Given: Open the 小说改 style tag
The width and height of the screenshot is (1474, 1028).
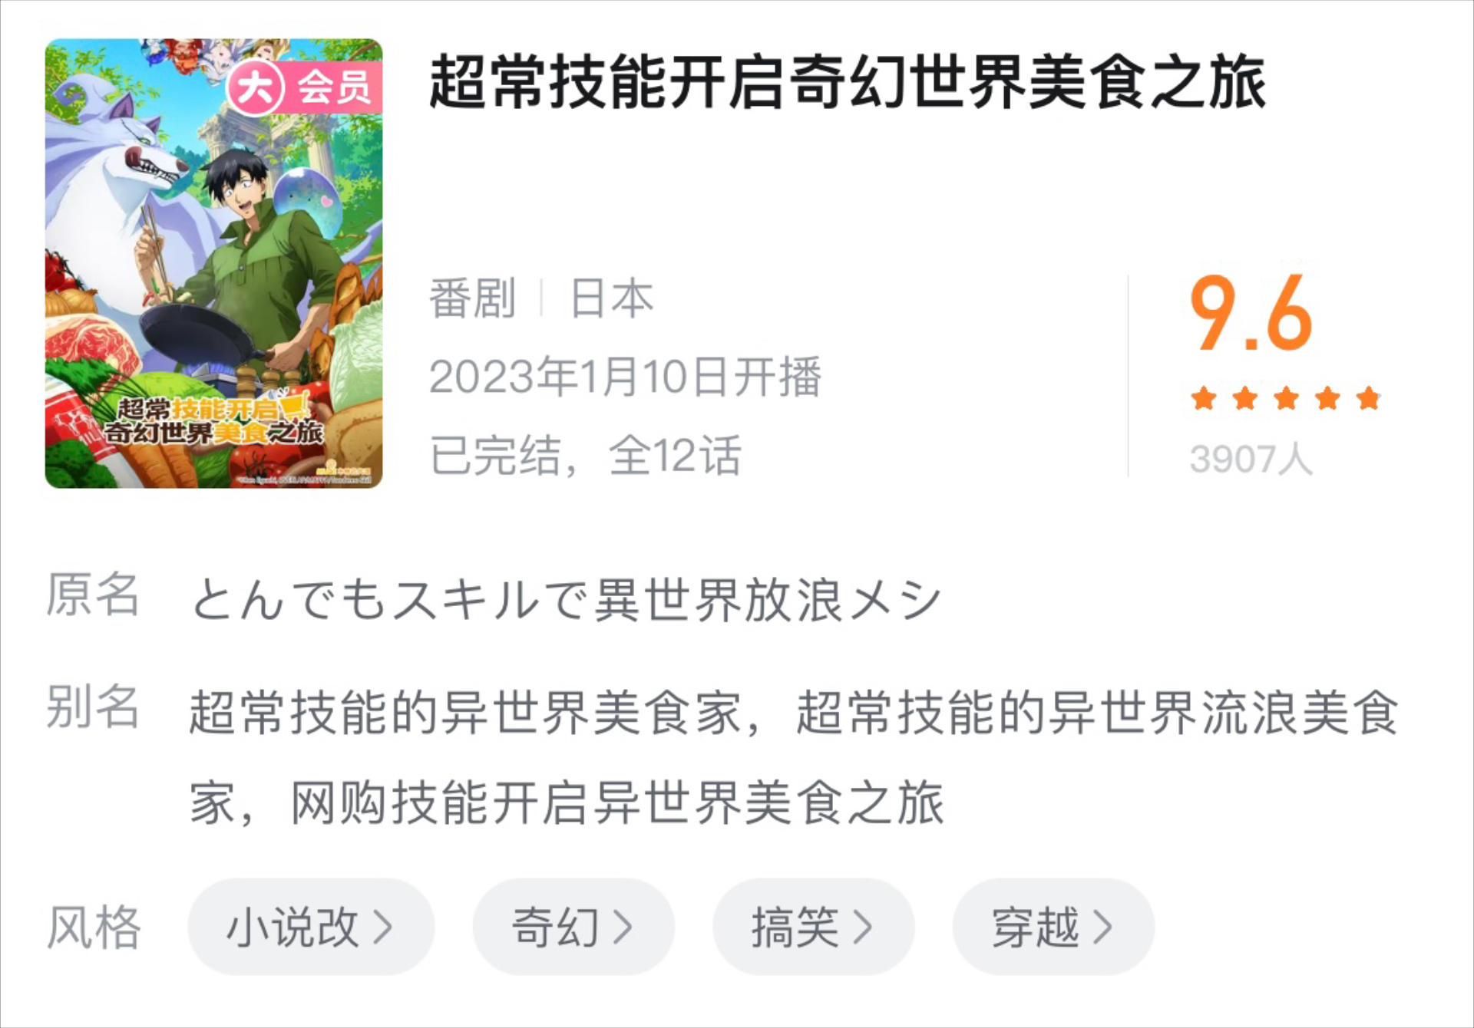Looking at the screenshot, I should [x=311, y=927].
